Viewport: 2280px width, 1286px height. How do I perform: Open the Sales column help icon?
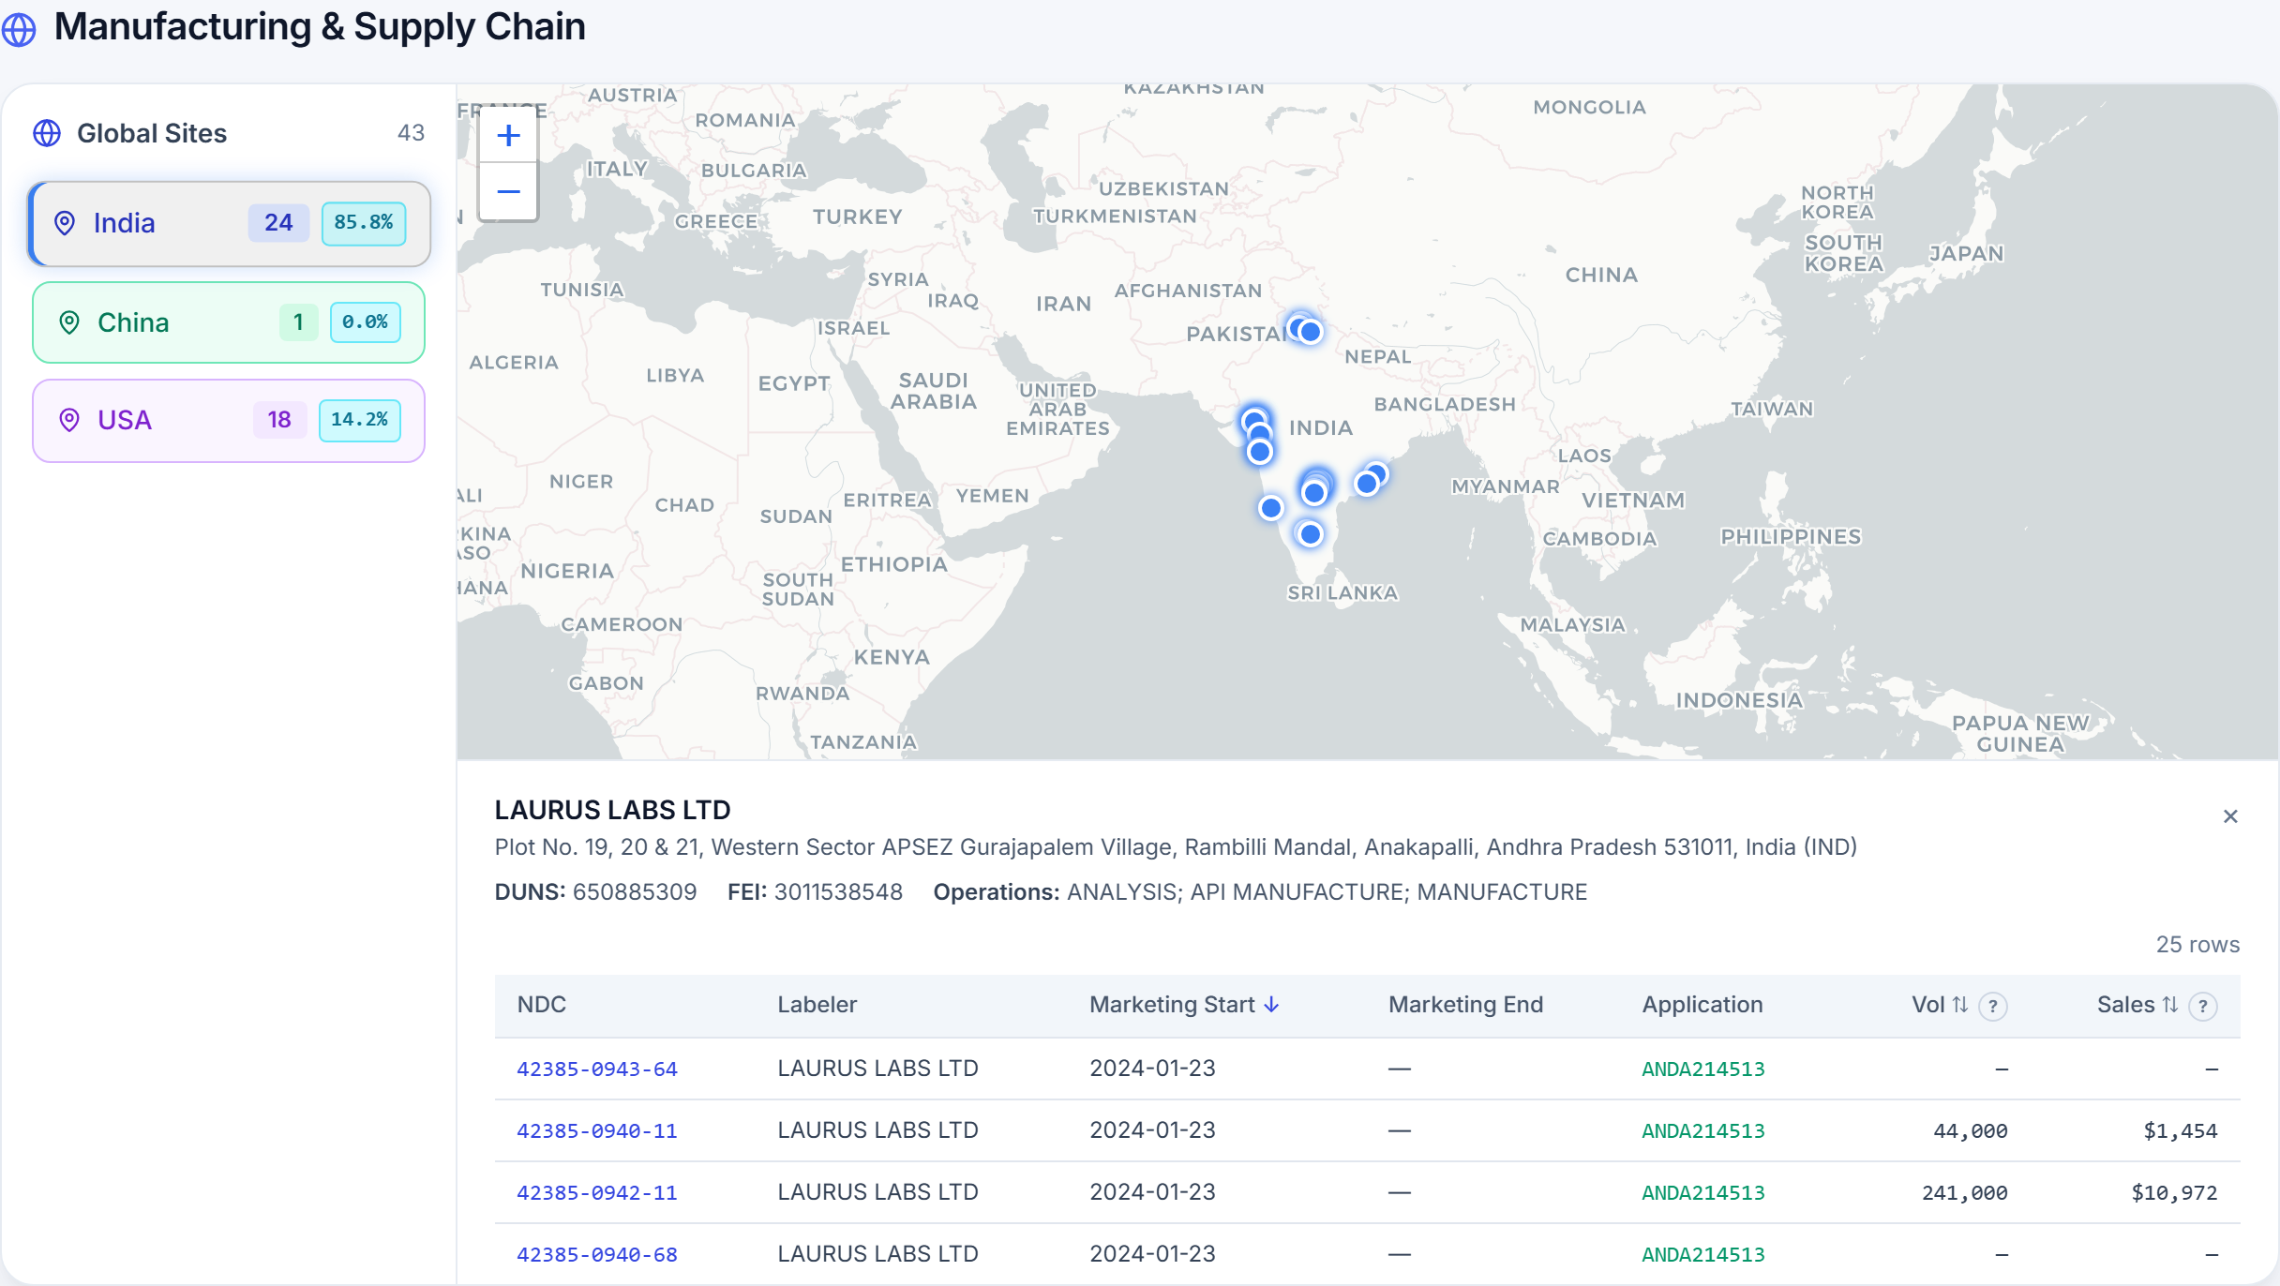tap(2203, 1006)
